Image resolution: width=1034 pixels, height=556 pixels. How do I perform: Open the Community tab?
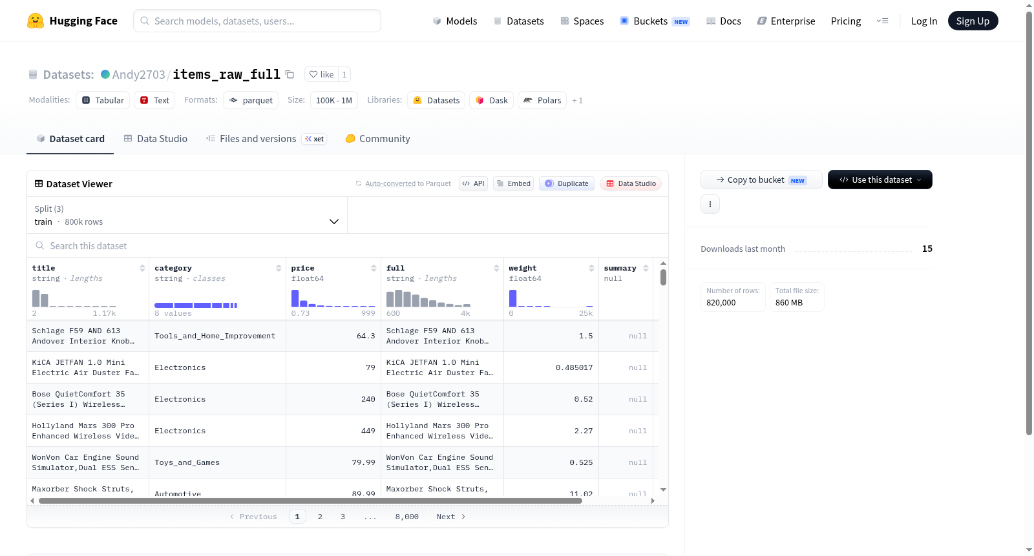click(377, 139)
